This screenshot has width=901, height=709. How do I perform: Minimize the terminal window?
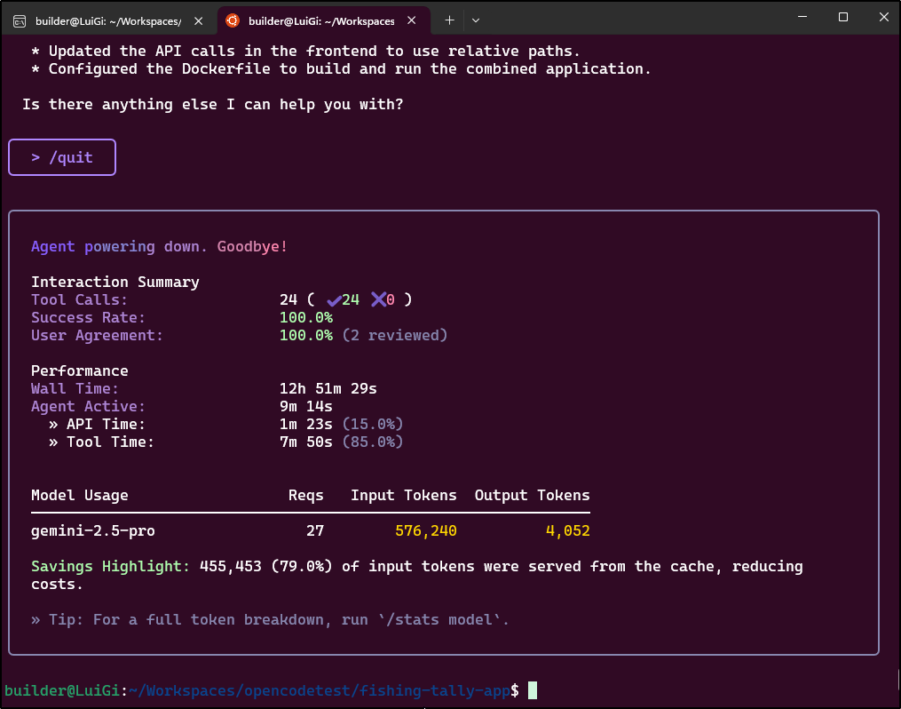(x=802, y=17)
